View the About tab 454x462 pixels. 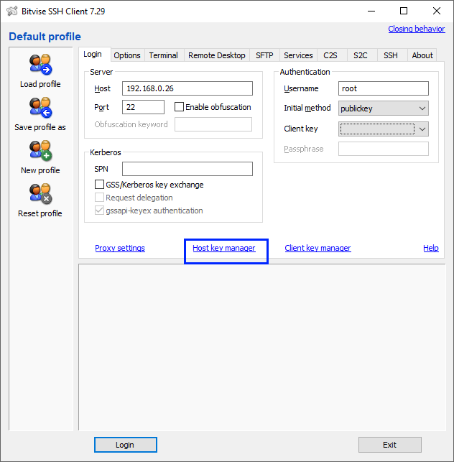(422, 55)
